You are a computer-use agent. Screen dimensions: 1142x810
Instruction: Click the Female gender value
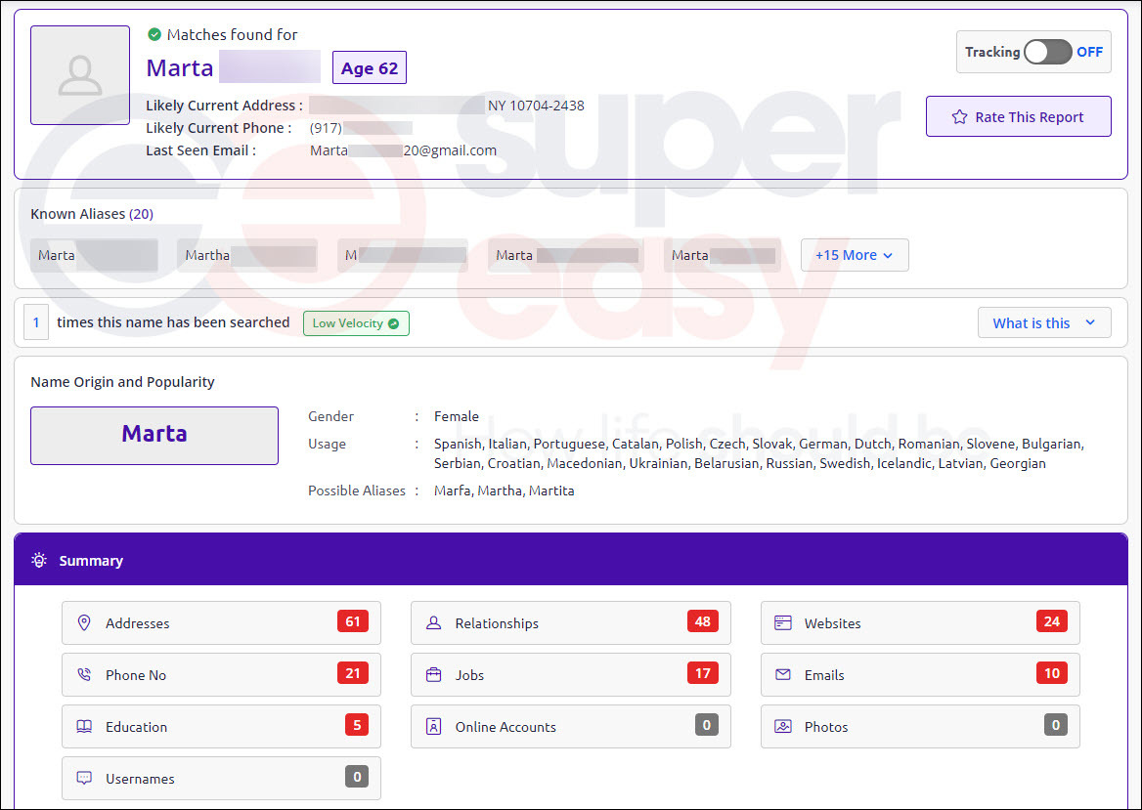point(457,416)
